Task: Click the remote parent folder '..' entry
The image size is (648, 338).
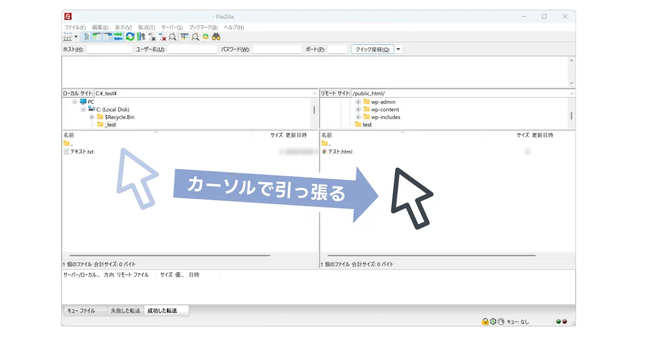Action: point(326,144)
